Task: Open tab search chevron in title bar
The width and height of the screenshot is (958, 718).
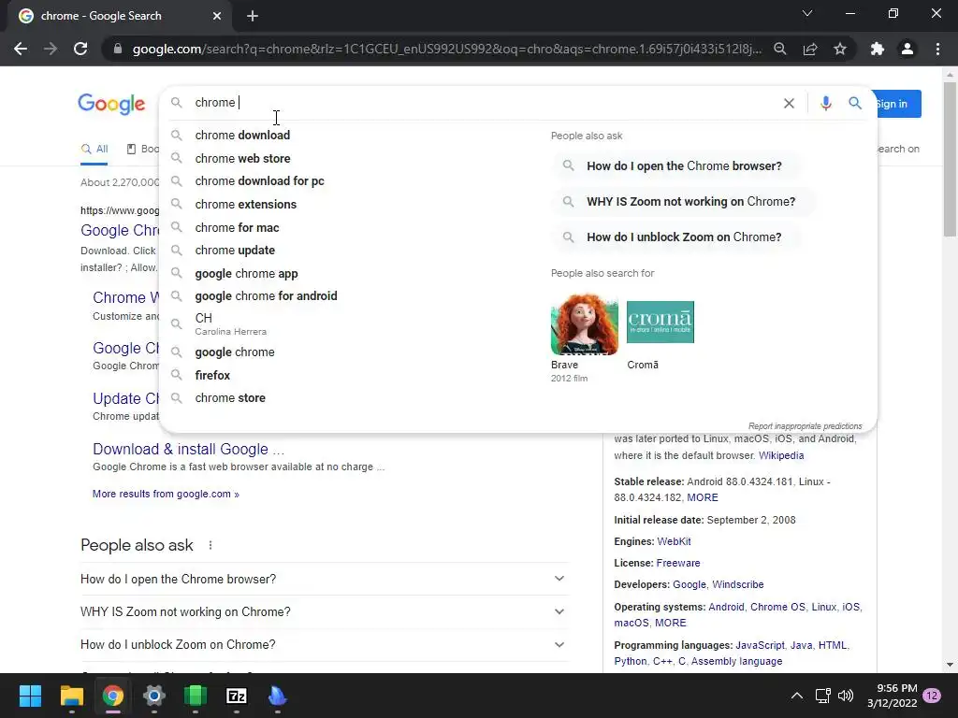Action: pos(807,13)
